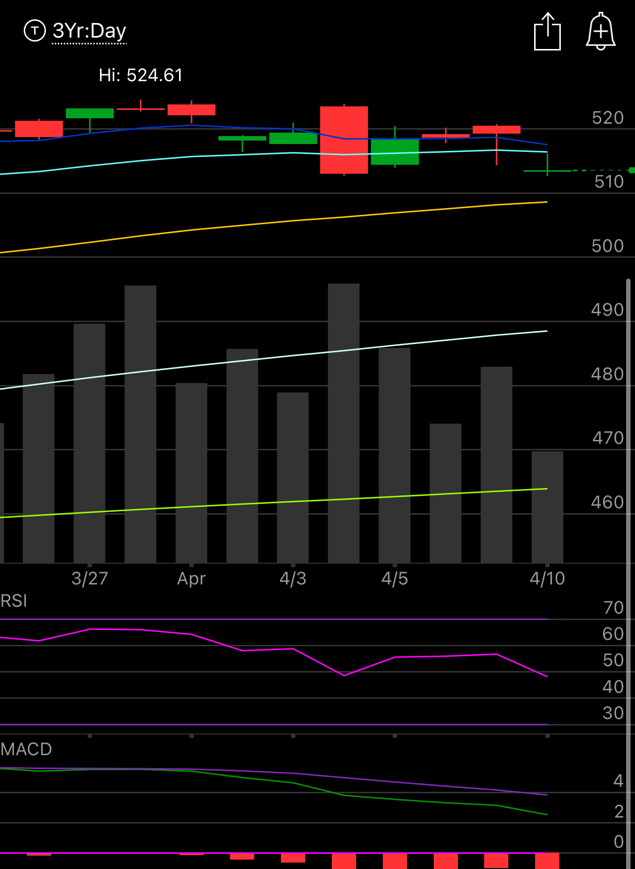Tap the Apr date label
Screen dimensions: 635x869
coord(191,579)
